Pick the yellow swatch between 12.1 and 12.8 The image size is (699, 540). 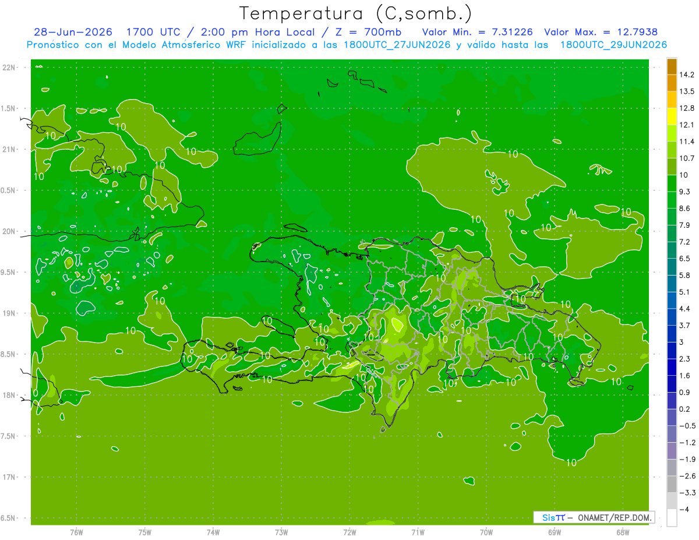tap(672, 117)
